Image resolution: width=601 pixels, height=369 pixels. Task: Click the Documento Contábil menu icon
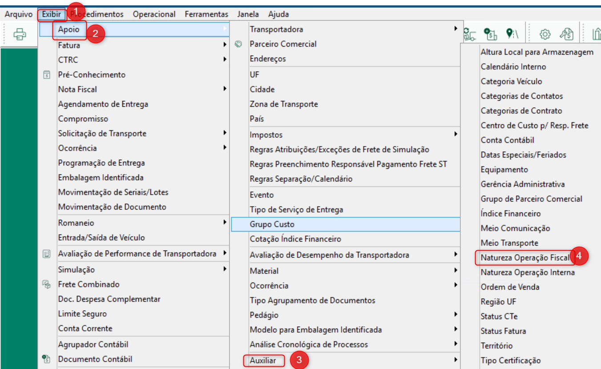click(x=46, y=359)
